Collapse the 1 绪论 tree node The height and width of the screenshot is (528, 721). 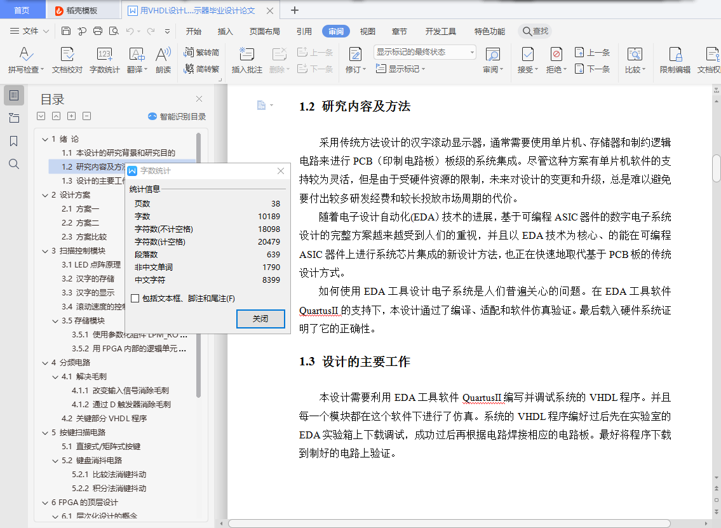coord(45,139)
